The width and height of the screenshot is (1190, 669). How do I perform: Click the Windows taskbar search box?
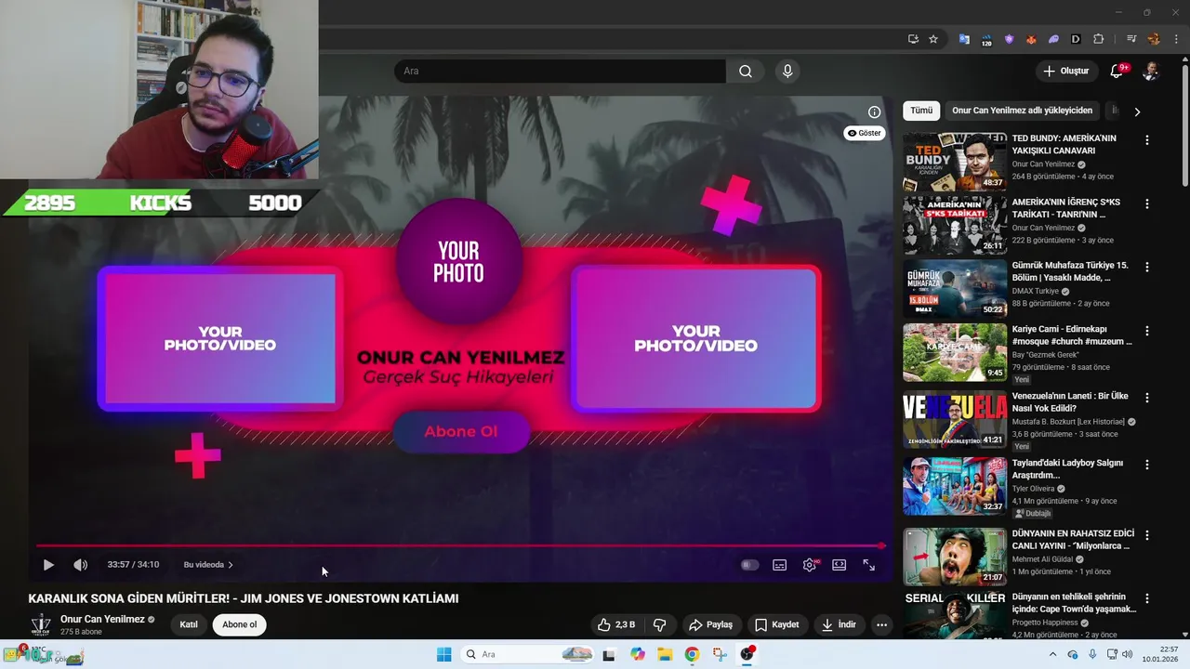tap(527, 654)
